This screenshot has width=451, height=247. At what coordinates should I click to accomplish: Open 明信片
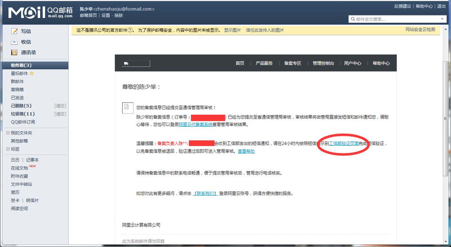tap(32, 200)
